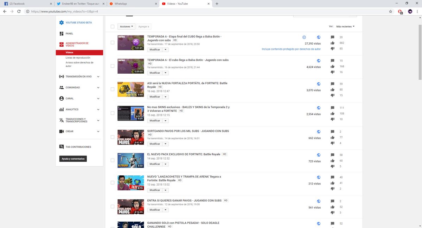Click the Administrador de Videos icon

62,45
